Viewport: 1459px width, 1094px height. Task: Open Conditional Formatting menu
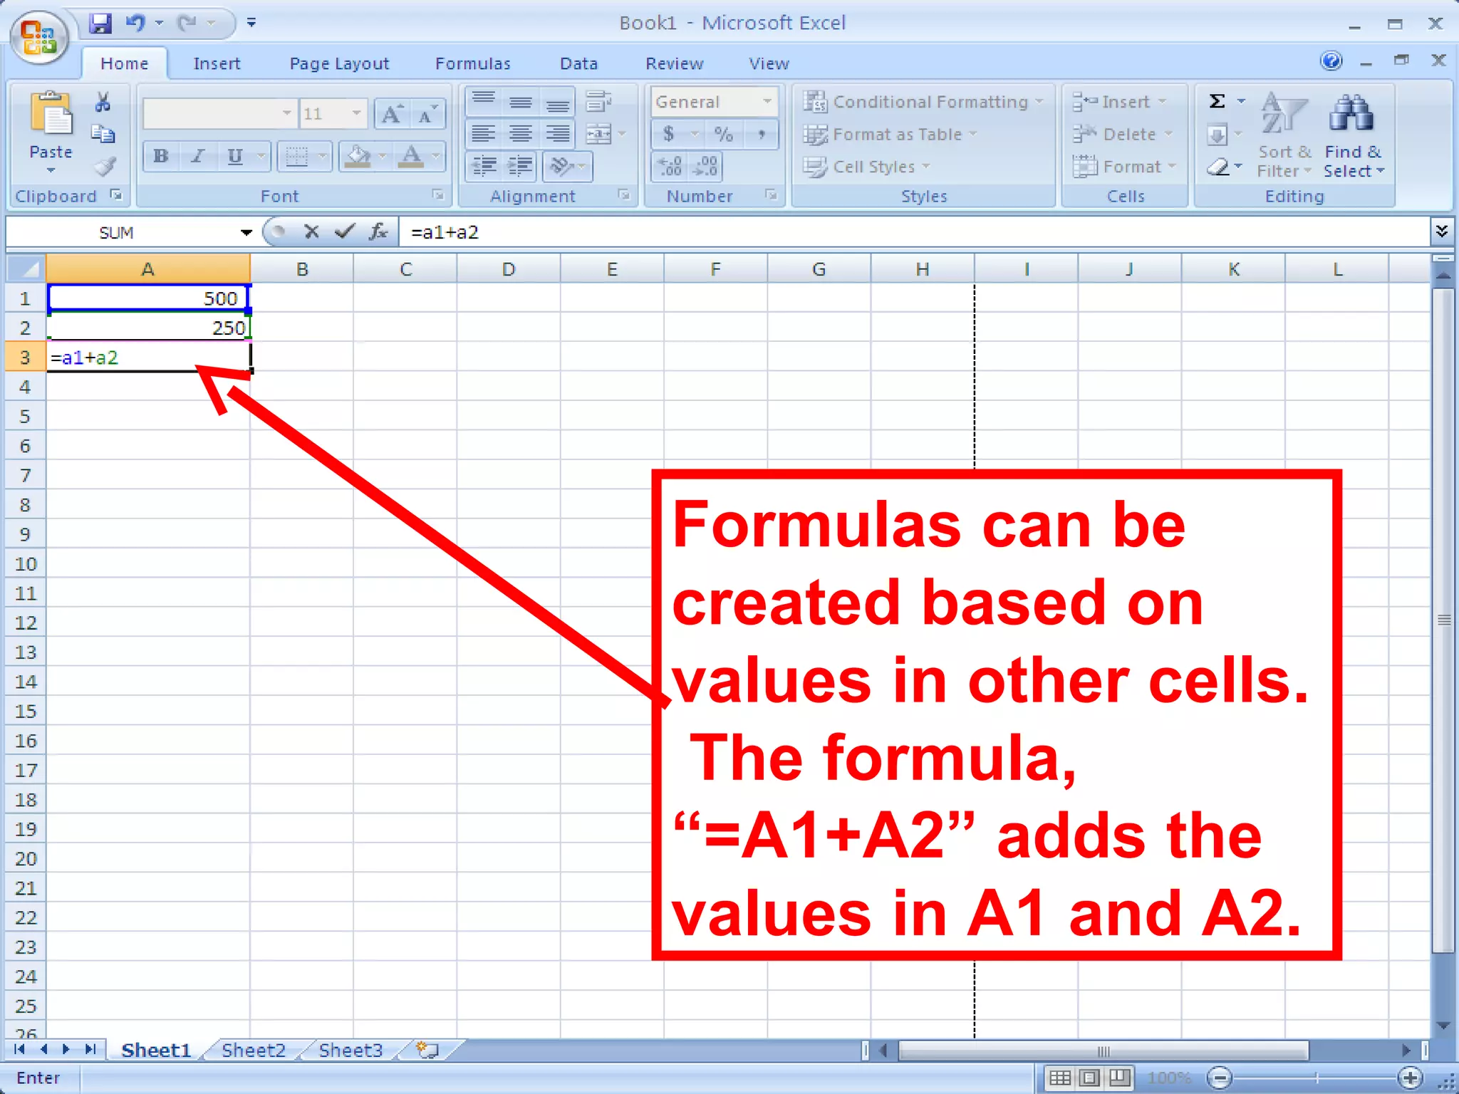[x=923, y=102]
